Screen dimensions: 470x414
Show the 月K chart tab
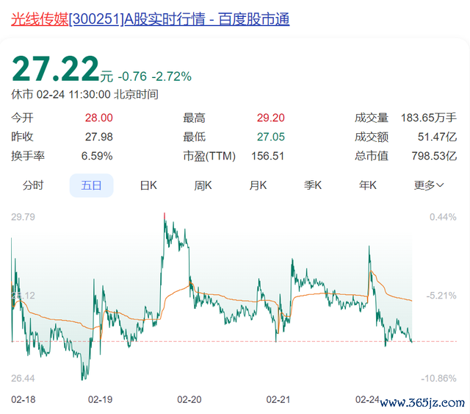[258, 185]
